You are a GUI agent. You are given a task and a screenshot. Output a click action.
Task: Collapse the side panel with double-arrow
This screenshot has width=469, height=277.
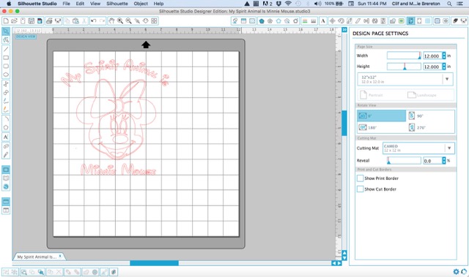pos(344,30)
